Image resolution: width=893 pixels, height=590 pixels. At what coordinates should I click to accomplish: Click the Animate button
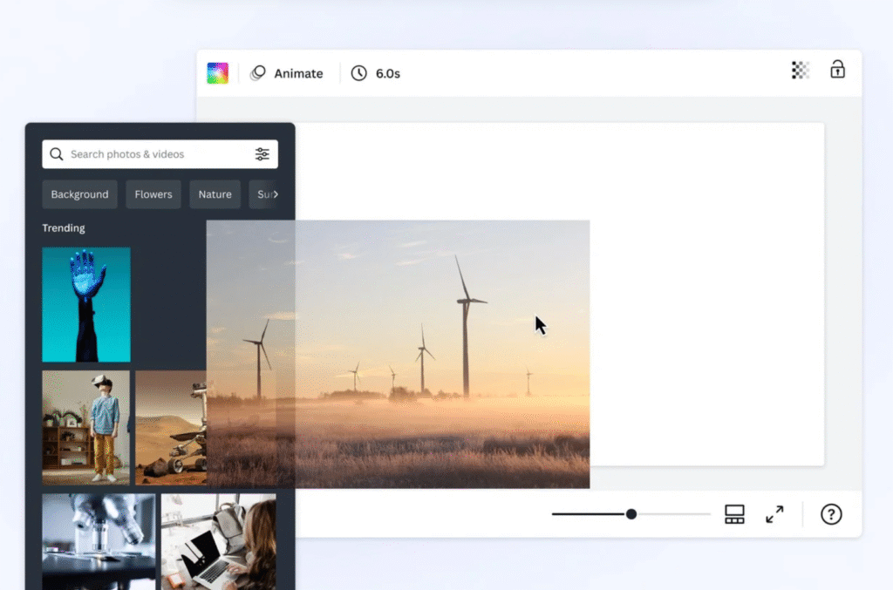tap(298, 74)
